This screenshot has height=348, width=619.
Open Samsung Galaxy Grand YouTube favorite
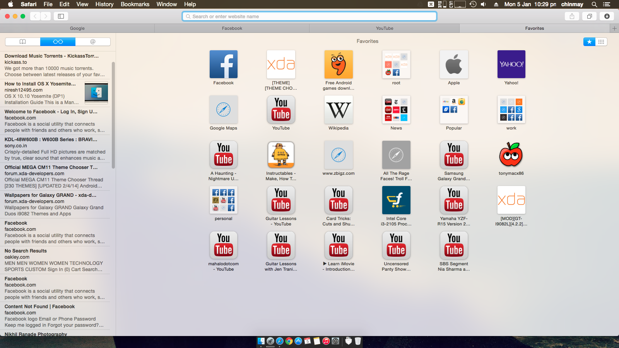[454, 155]
